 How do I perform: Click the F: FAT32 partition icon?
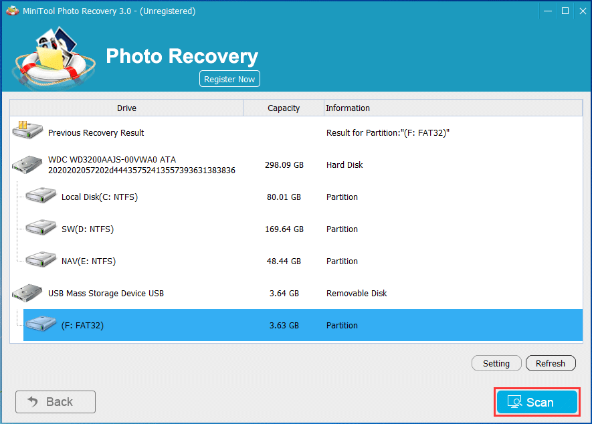[41, 325]
